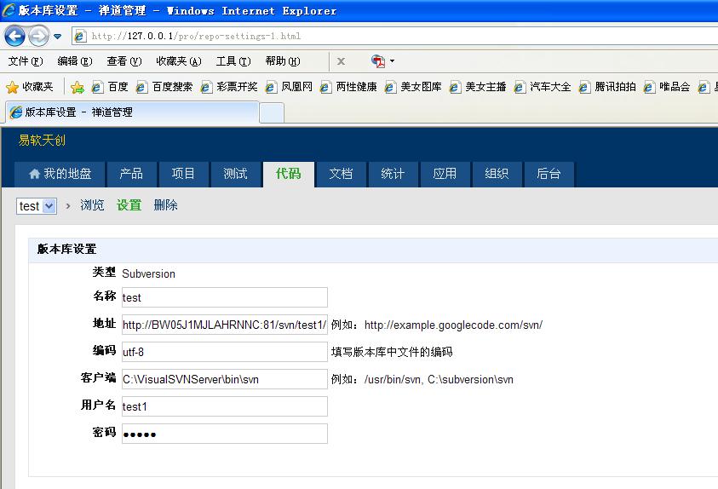This screenshot has width=718, height=489.
Task: Click the browser Forward arrow button
Action: 38,36
